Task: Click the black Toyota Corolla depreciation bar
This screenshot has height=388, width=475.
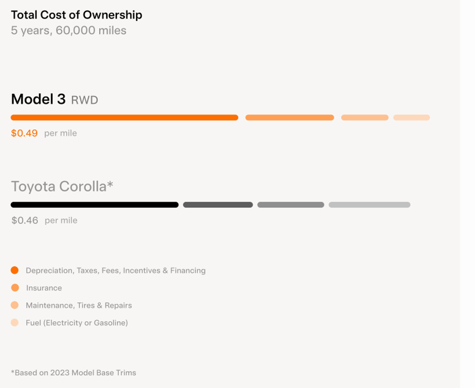Action: (x=94, y=205)
